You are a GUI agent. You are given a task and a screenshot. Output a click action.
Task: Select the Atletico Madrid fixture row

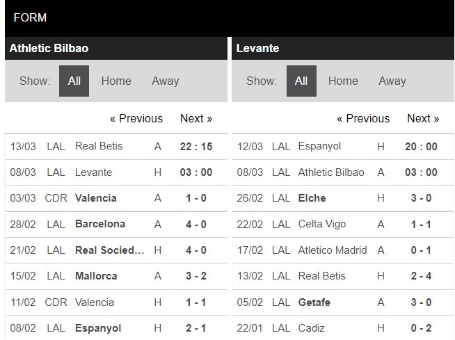tap(333, 250)
